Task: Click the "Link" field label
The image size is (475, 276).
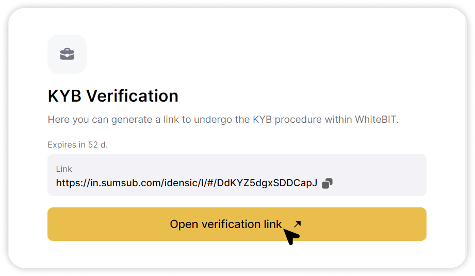Action: click(x=63, y=169)
